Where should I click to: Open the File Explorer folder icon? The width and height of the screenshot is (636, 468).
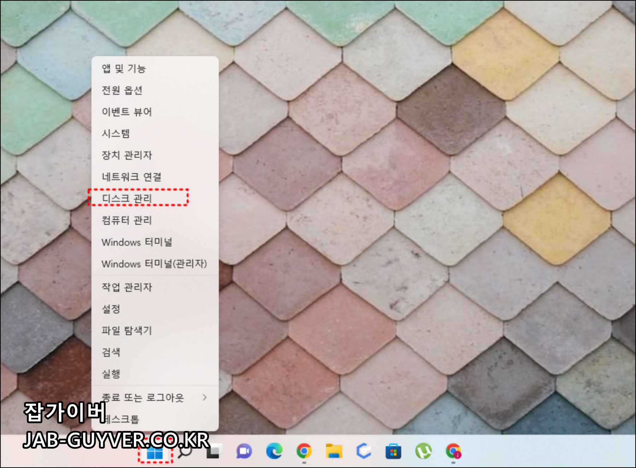334,451
